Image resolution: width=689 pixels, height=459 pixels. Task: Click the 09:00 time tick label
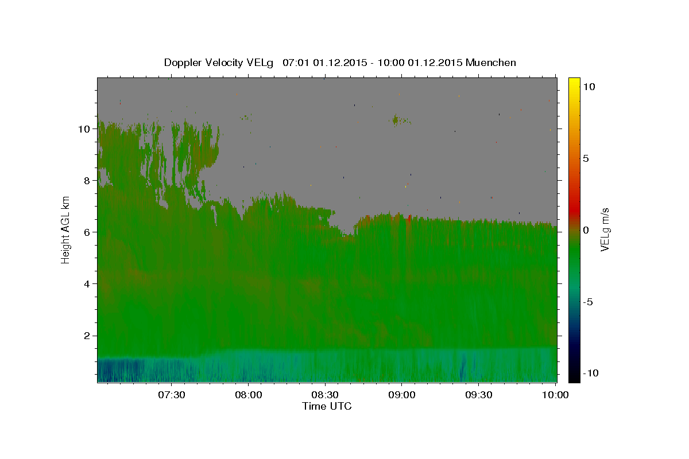(402, 395)
